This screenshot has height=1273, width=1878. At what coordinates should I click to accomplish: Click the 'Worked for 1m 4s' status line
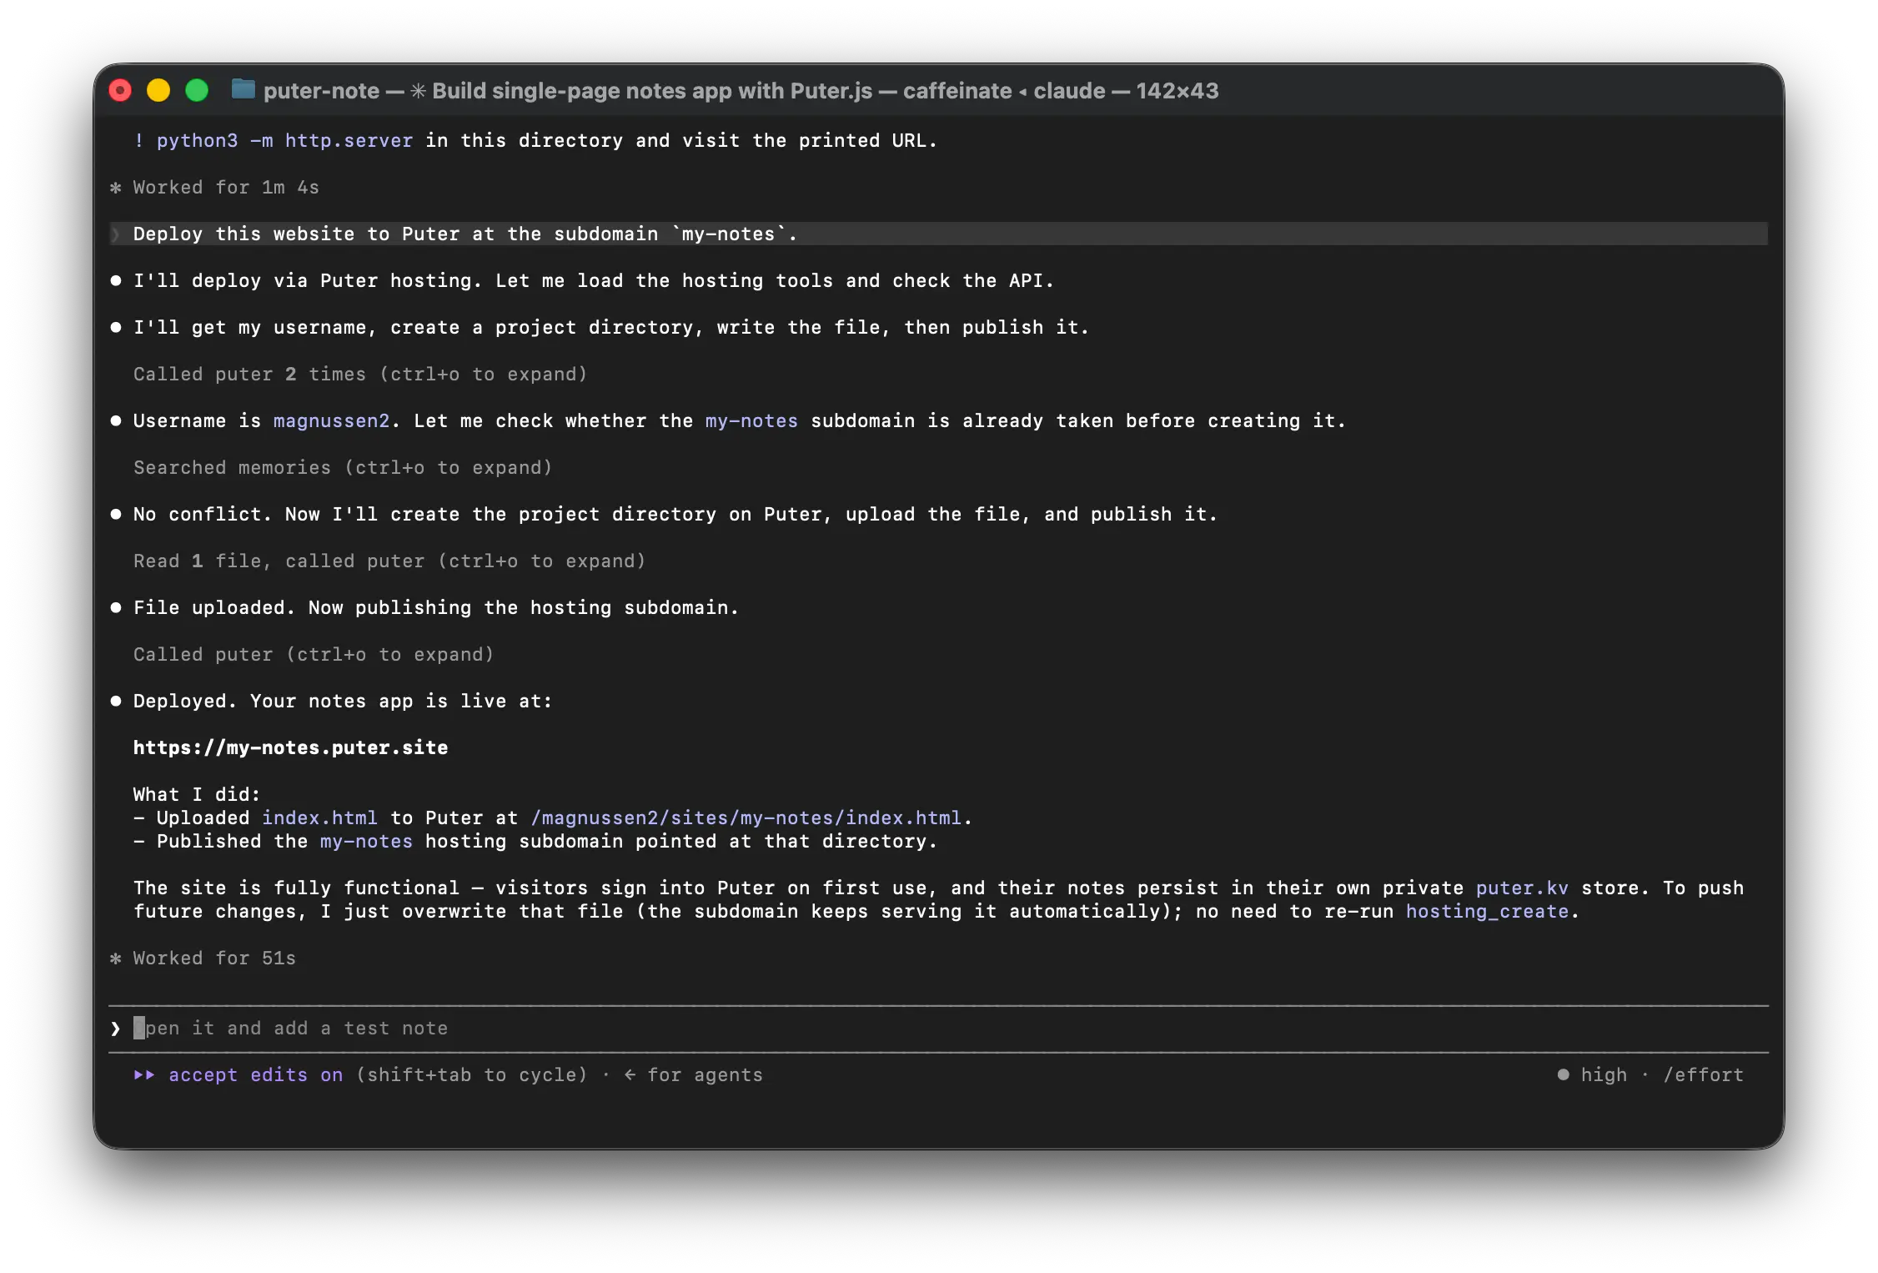click(x=226, y=188)
